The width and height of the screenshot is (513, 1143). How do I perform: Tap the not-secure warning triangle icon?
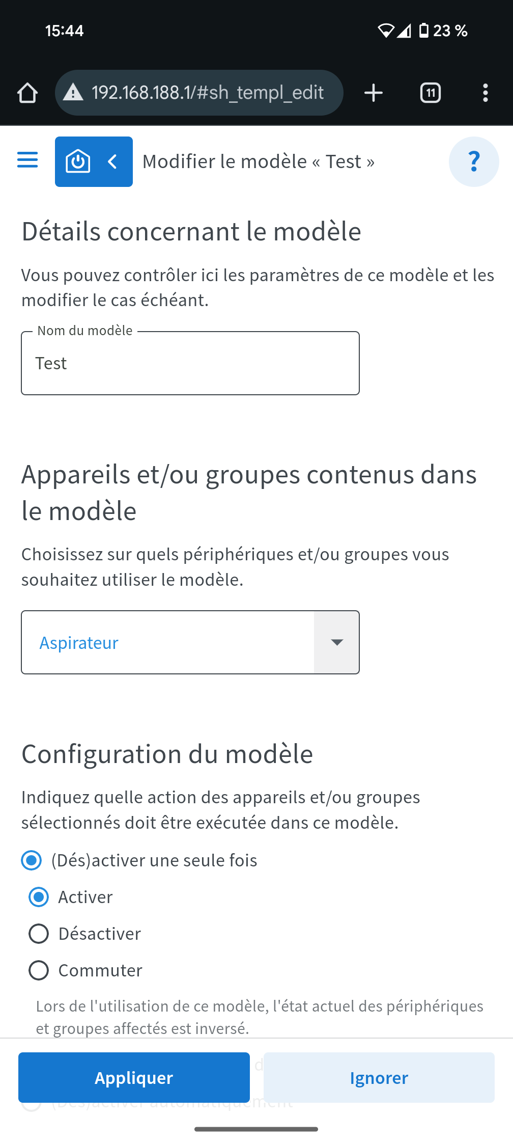click(x=73, y=93)
